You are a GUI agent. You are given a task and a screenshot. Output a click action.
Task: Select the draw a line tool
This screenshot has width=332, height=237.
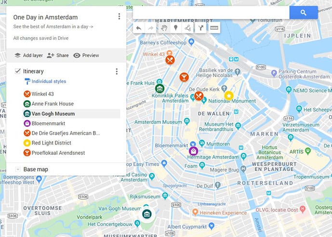[x=187, y=28]
